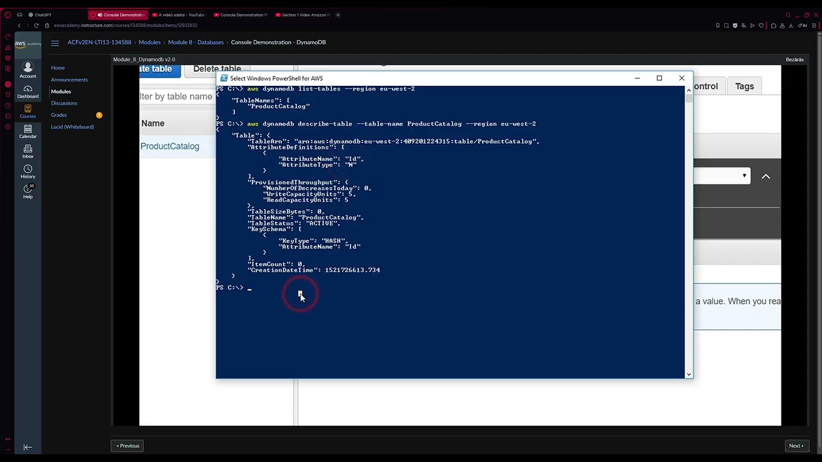Click the Previous module button
Image resolution: width=822 pixels, height=462 pixels.
click(128, 446)
